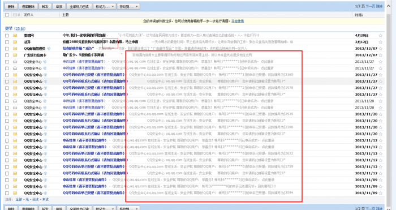Star the email with receipt number [2300
396x210 pixels.
tap(381, 127)
